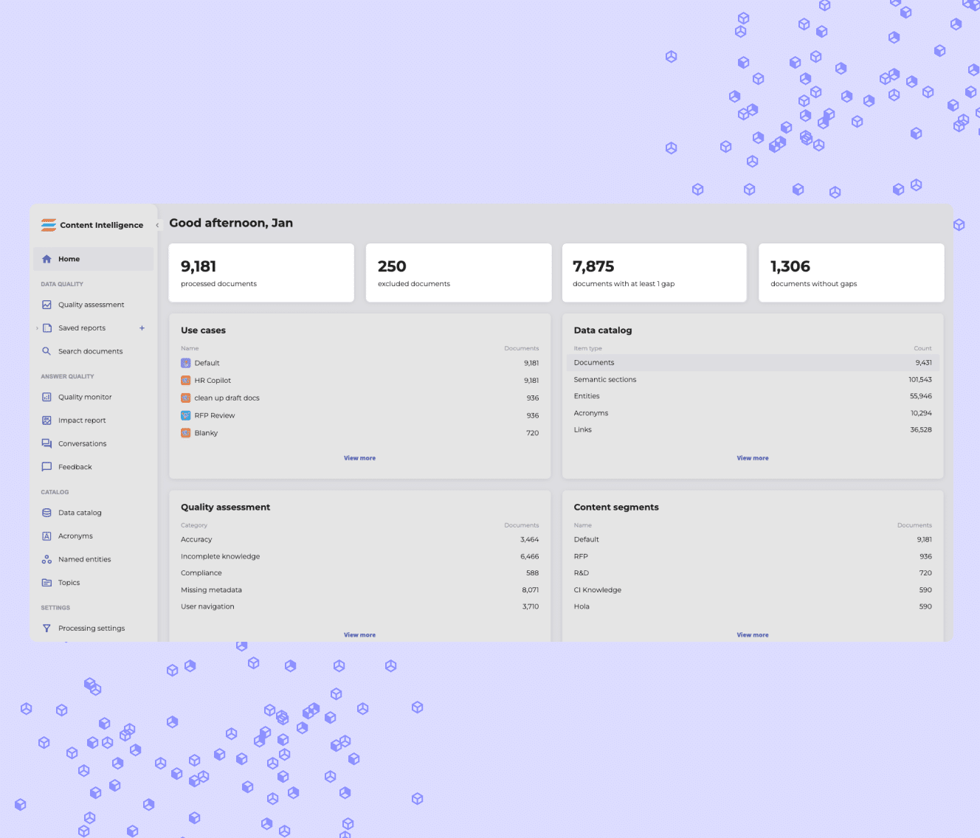
Task: Expand the Saved reports tree item
Action: pyautogui.click(x=37, y=328)
